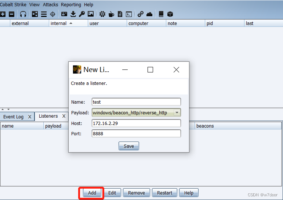Viewport: 283px width, 200px height.
Task: Switch to the target table crosshair icon
Action: 53,14
